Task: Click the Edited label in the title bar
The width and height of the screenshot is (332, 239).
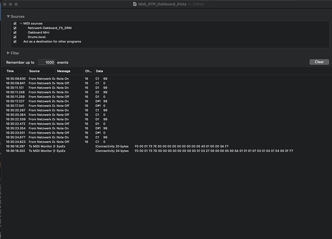Action: [199, 4]
